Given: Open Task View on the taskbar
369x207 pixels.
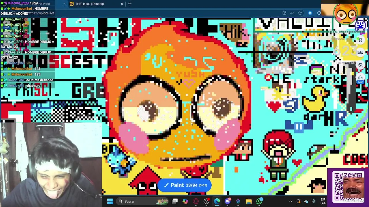Looking at the screenshot, I should point(175,202).
